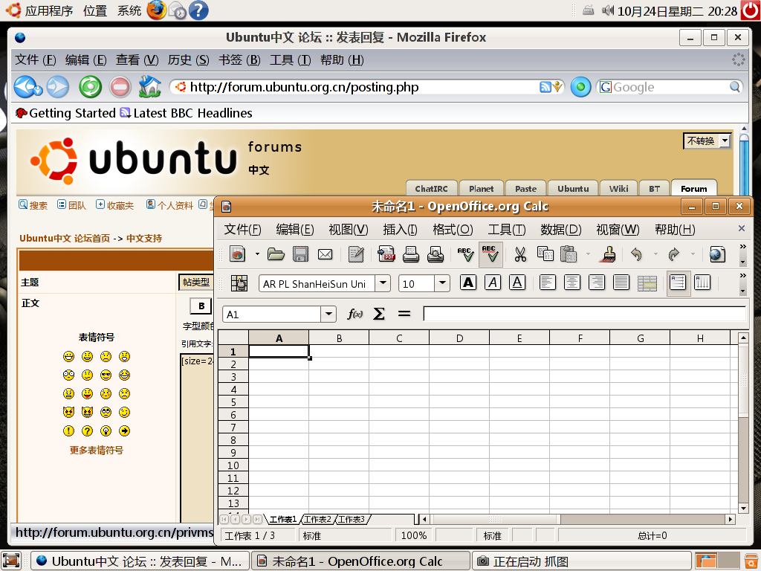
Task: Toggle Bold formatting in Calc
Action: point(468,283)
